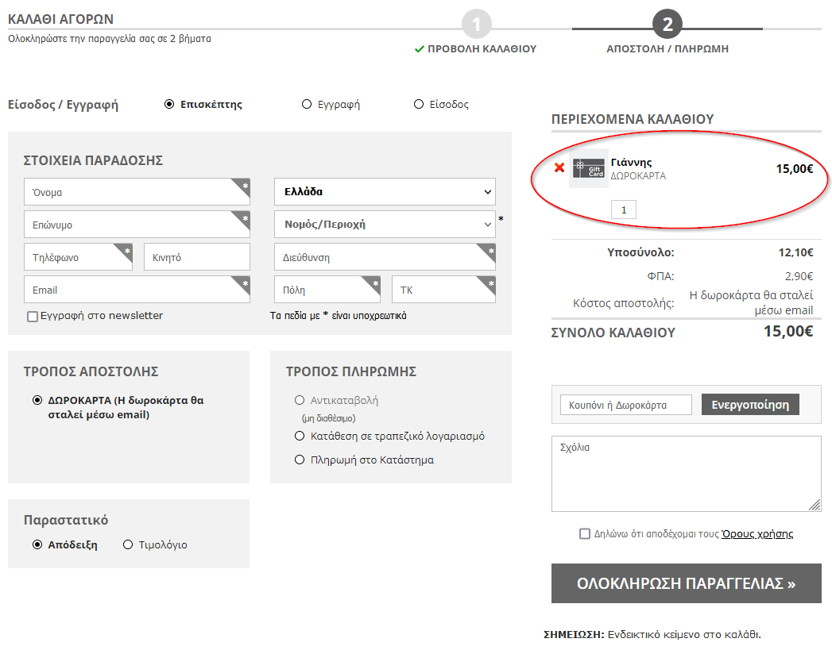This screenshot has height=650, width=832.
Task: Click the quantity box showing 1
Action: [624, 210]
